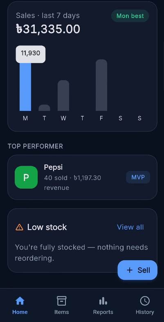Viewport: 164px width, 322px height.
Task: Click the ৳31,335.00 sales total
Action: pyautogui.click(x=48, y=29)
